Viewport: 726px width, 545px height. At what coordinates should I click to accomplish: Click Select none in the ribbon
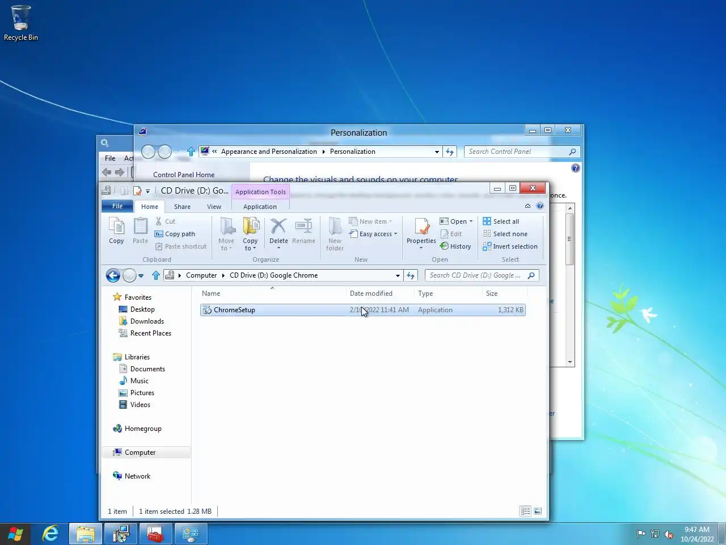coord(505,234)
